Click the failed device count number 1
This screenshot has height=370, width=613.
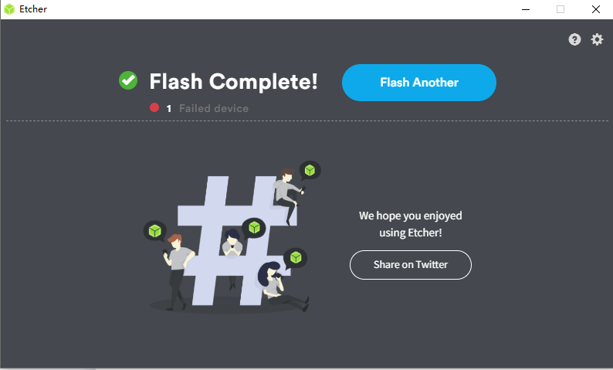(x=169, y=109)
